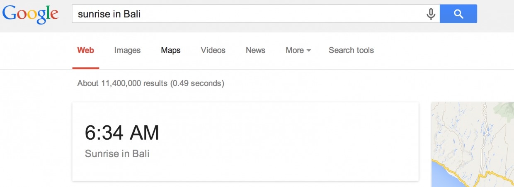
Task: Start voice search with the microphone icon
Action: [x=431, y=14]
